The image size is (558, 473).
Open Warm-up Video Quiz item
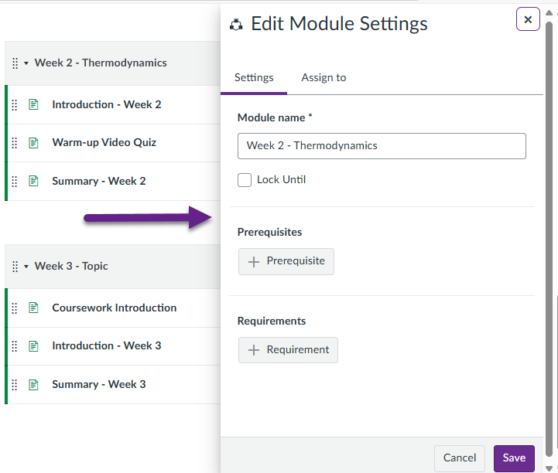click(104, 142)
